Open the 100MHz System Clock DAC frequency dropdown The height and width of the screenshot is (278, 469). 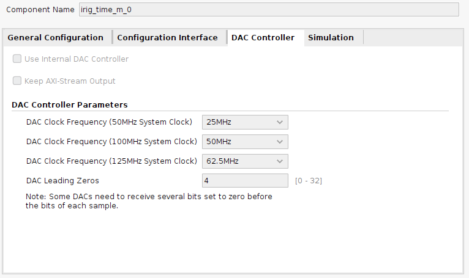(x=245, y=142)
